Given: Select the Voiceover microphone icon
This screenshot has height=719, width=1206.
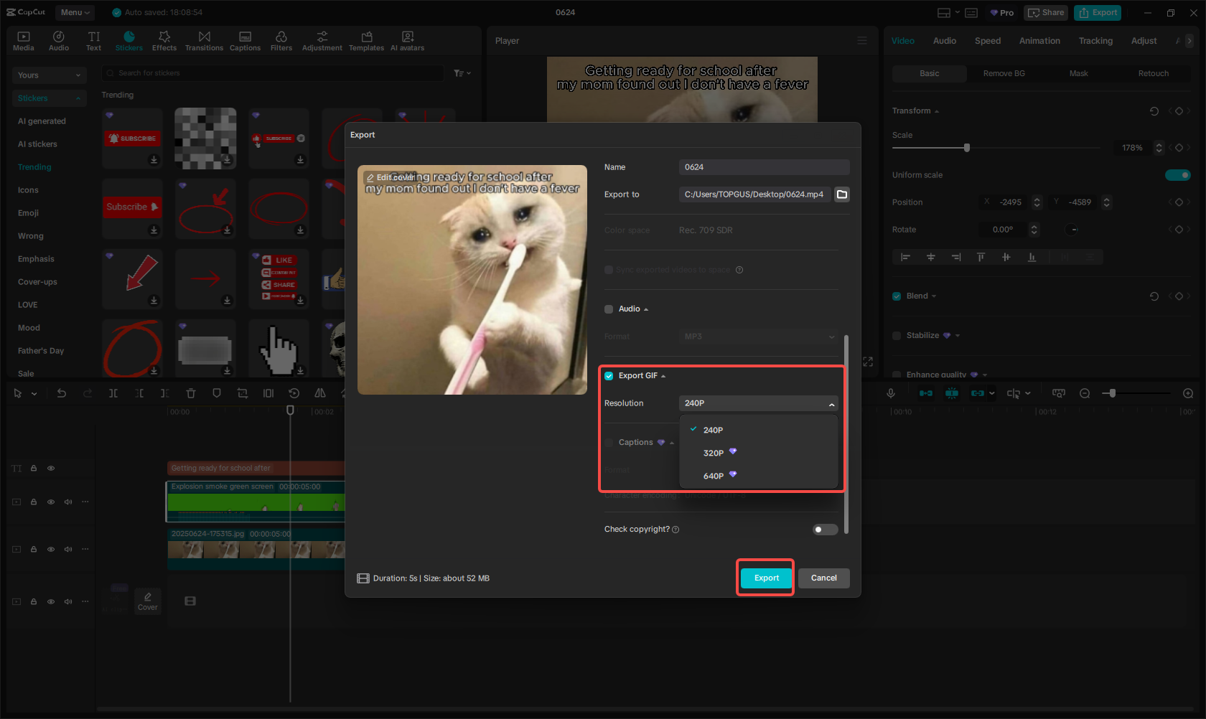Looking at the screenshot, I should coord(890,393).
